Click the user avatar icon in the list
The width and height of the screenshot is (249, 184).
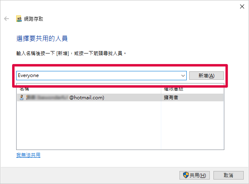click(x=21, y=97)
